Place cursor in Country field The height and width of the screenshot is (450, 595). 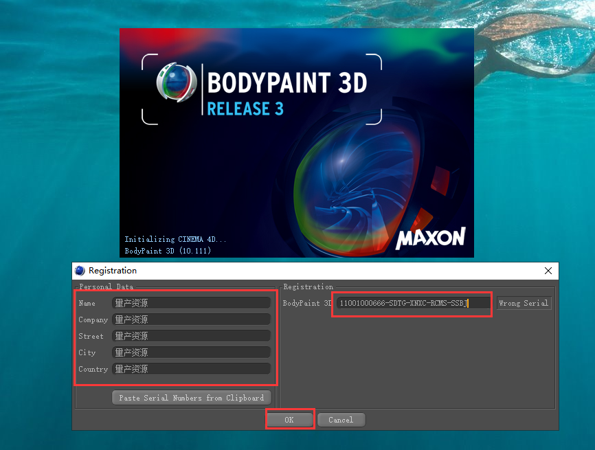click(191, 369)
